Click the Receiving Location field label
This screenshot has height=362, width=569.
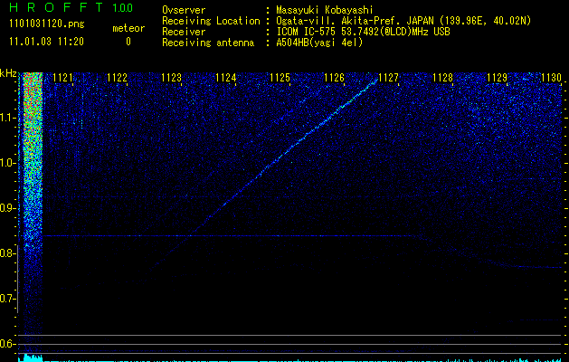[211, 21]
